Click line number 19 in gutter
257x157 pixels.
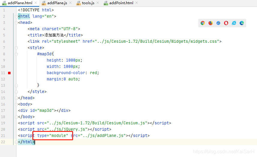(3, 123)
